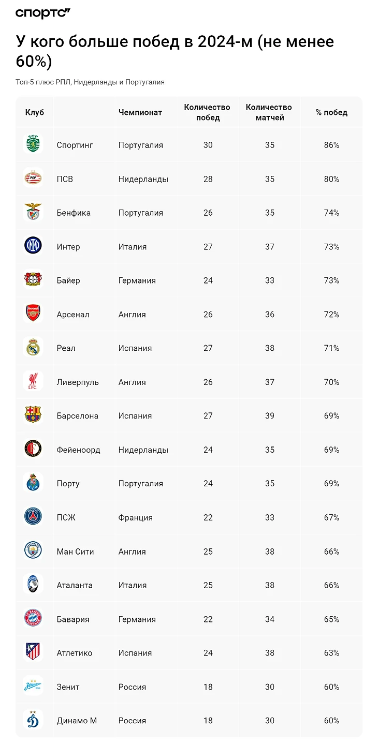Select the Barcelona club crest
Image resolution: width=378 pixels, height=745 pixels.
[x=33, y=415]
